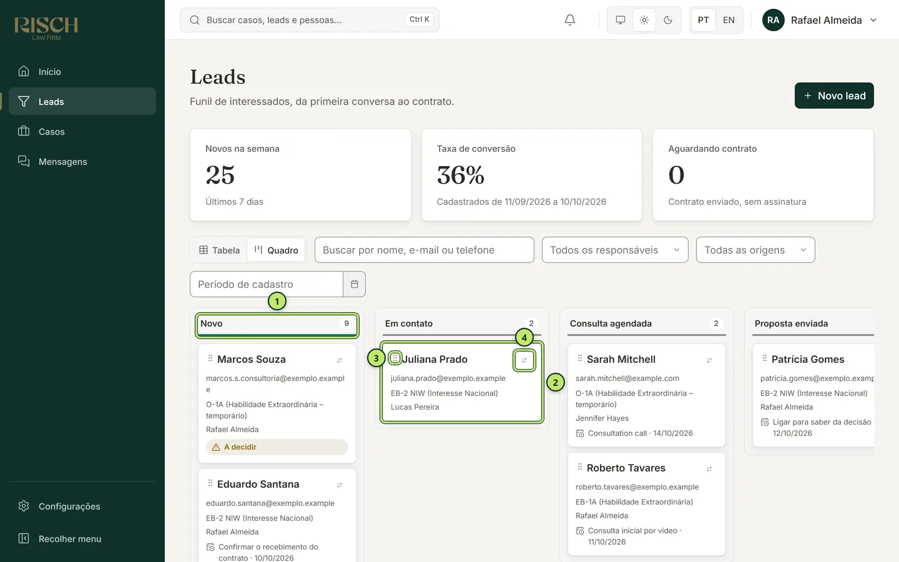Open the notifications bell
The width and height of the screenshot is (899, 562).
570,20
